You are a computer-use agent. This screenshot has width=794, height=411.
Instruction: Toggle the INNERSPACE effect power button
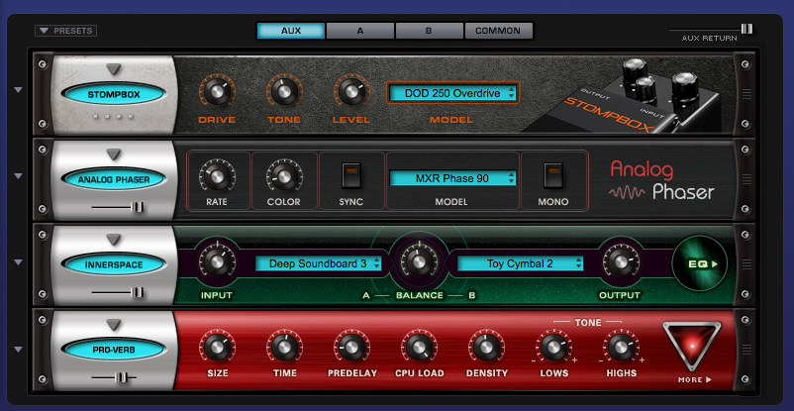point(114,264)
